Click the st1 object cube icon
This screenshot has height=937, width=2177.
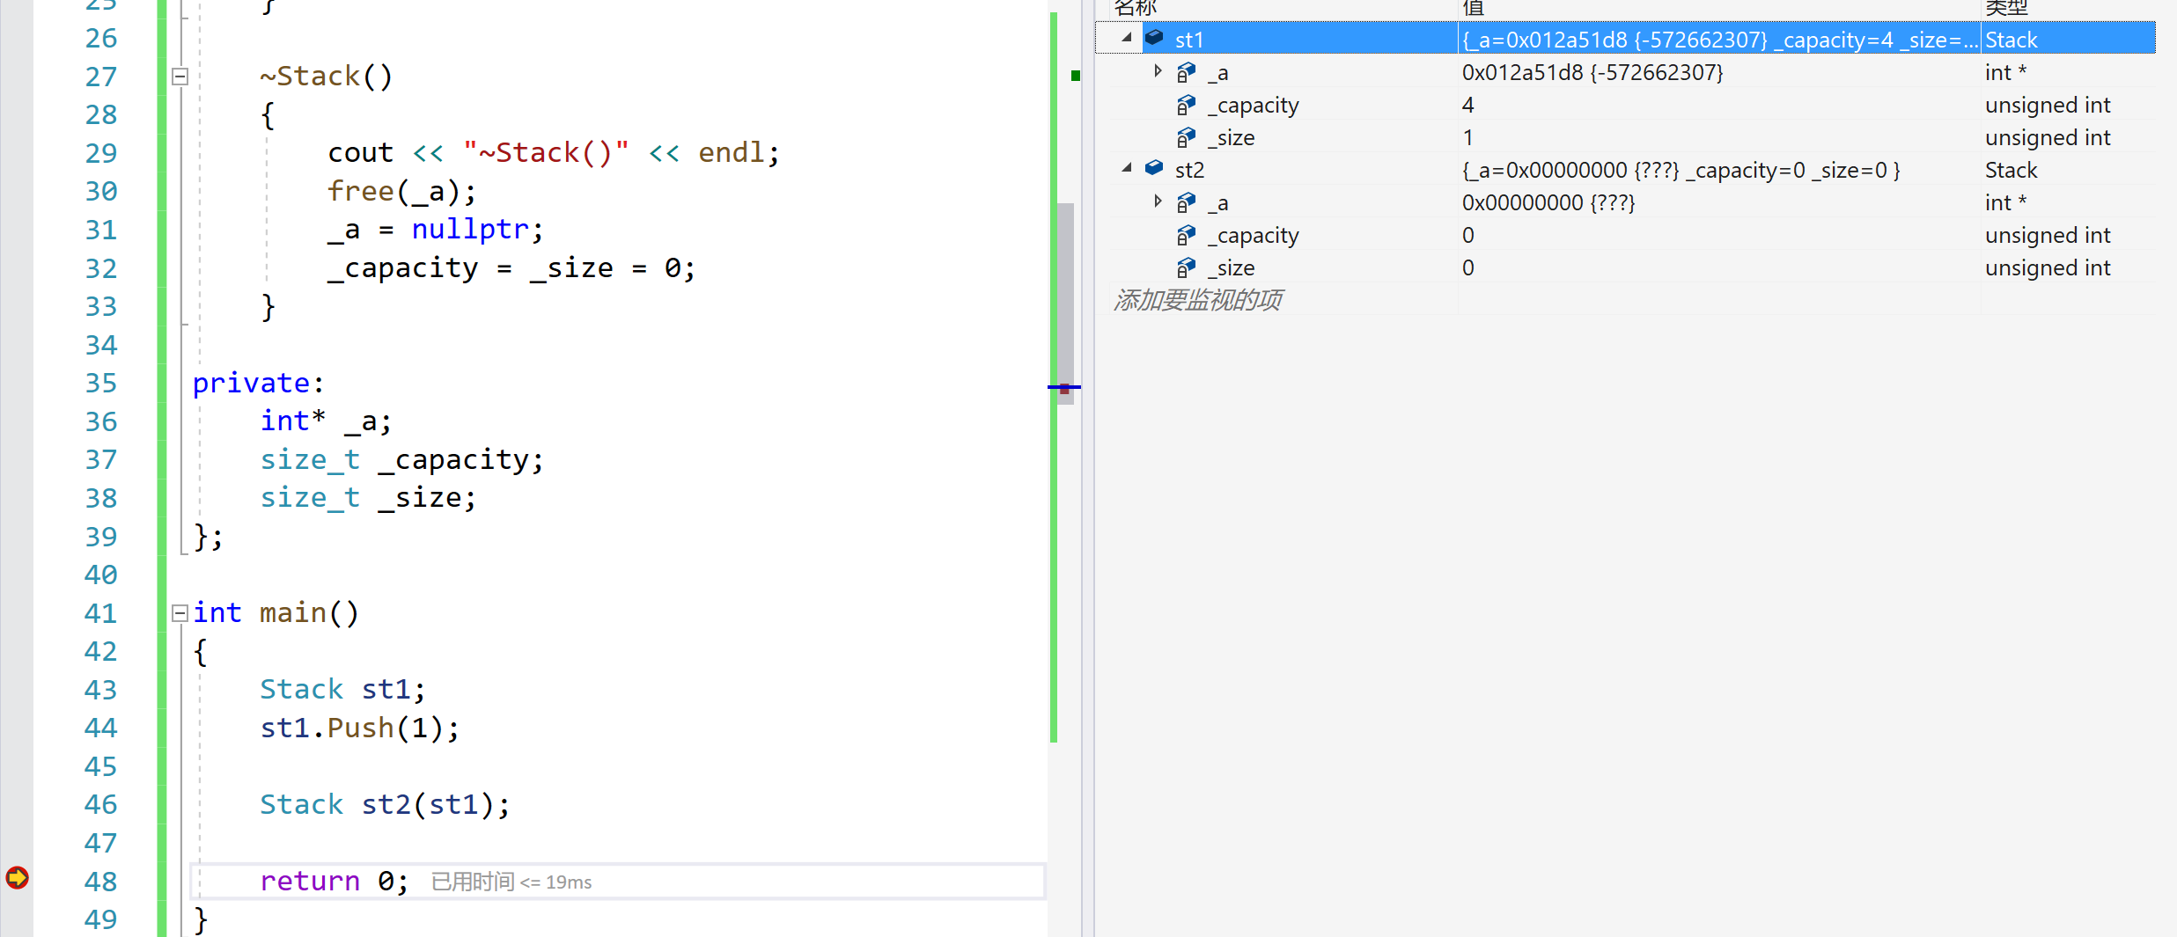coord(1154,39)
